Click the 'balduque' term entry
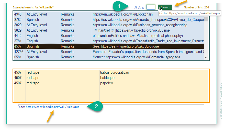225x130 pixels. (x=107, y=78)
